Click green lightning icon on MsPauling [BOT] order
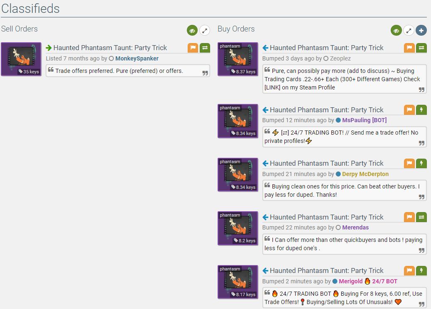Screen dimensions: 431x309 click(x=421, y=110)
